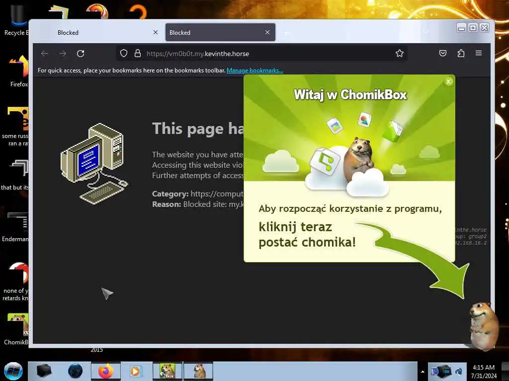Click the ChomikBox 'Box' taskbar button
The image size is (509, 381).
(x=168, y=371)
